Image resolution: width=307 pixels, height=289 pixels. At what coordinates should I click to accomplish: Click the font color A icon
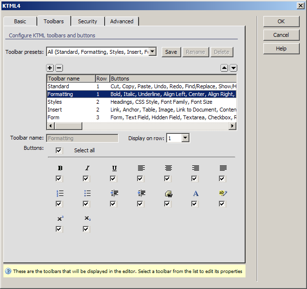(x=196, y=193)
